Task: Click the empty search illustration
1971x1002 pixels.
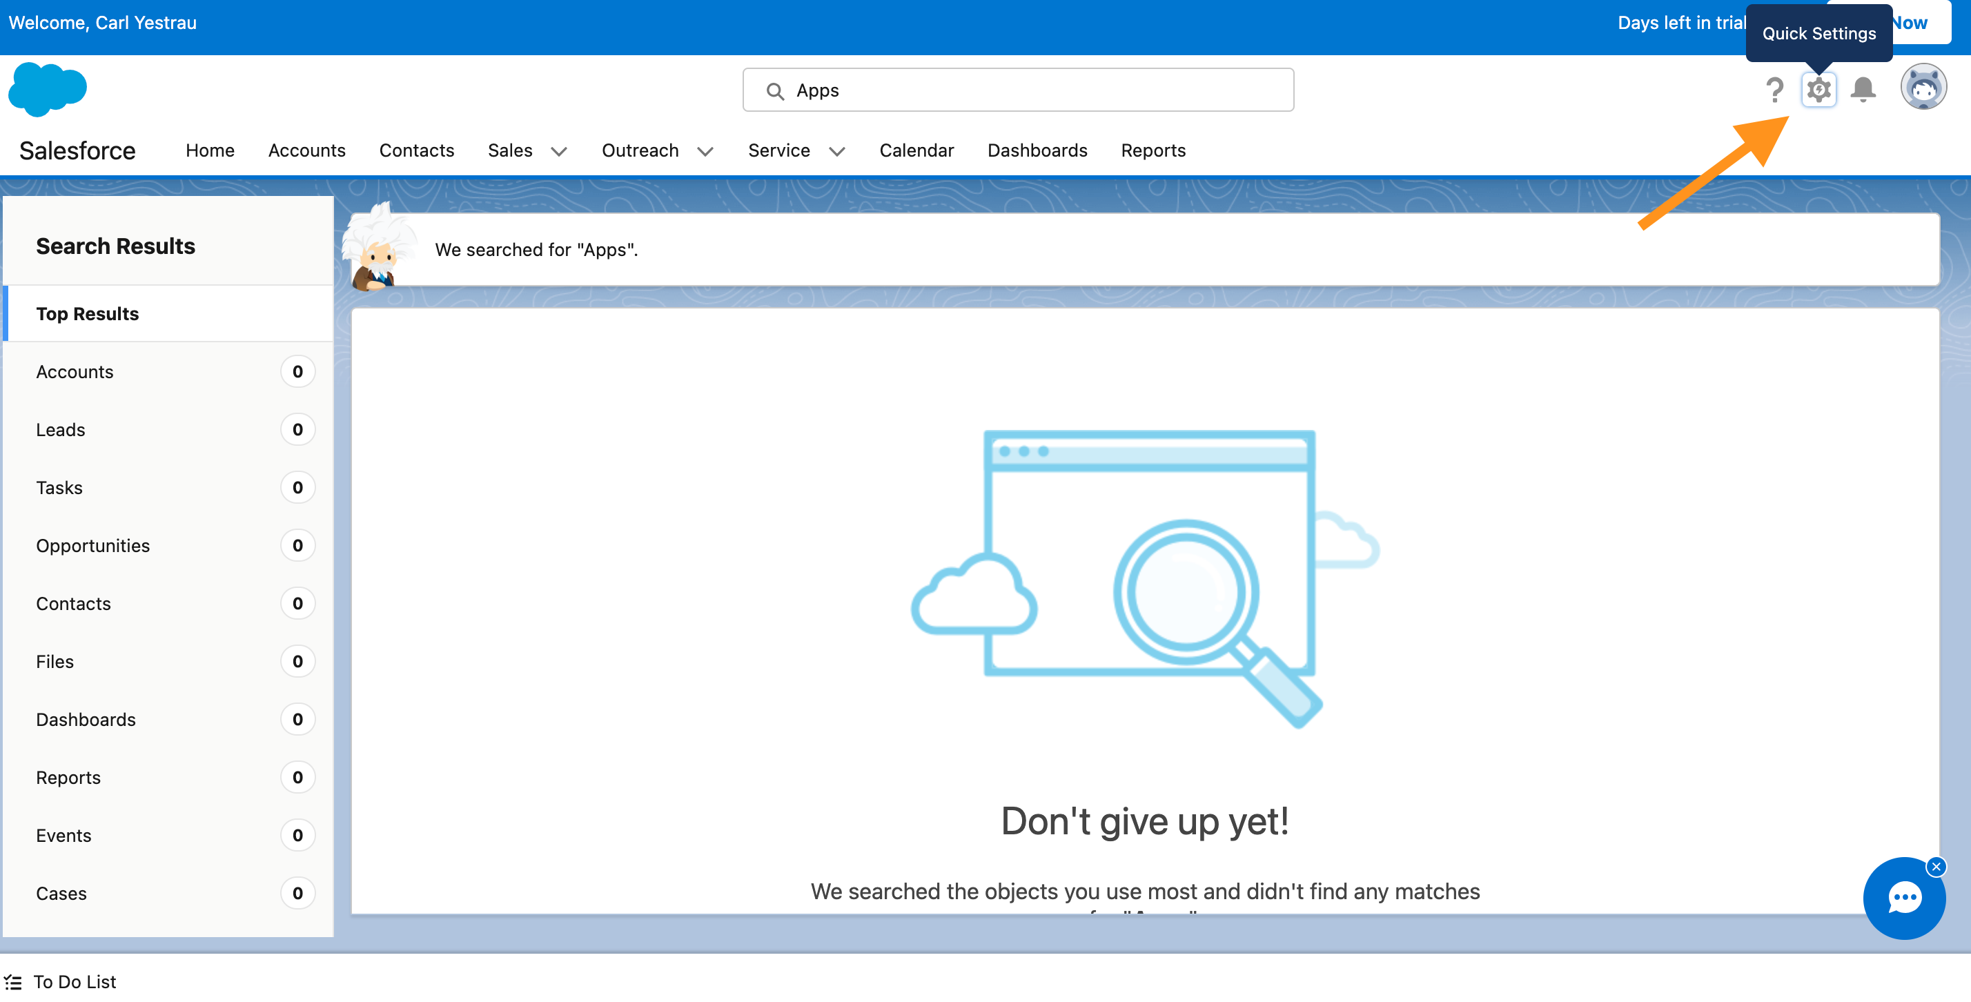Action: pyautogui.click(x=1146, y=579)
